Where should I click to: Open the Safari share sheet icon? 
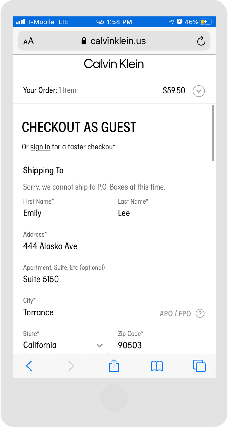pyautogui.click(x=114, y=366)
